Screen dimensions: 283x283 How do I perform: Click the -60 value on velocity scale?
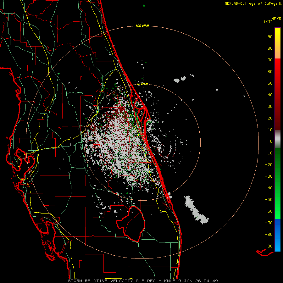[269, 211]
